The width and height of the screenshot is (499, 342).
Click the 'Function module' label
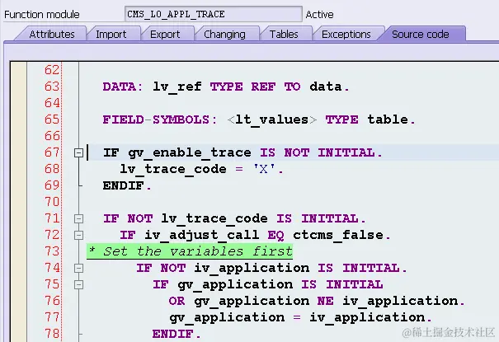tap(42, 14)
